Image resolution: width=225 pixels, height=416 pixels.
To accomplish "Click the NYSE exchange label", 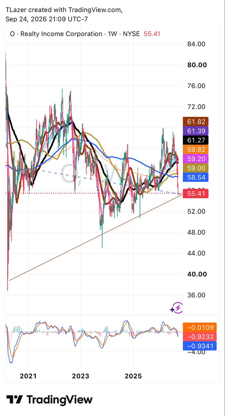I will (x=132, y=34).
